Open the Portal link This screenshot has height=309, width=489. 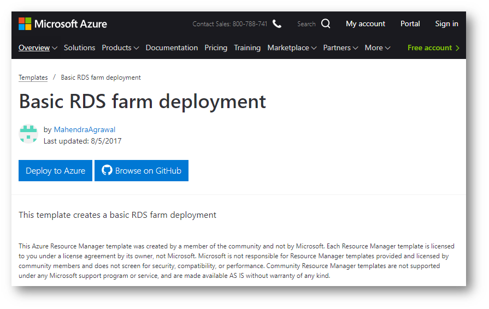point(410,23)
